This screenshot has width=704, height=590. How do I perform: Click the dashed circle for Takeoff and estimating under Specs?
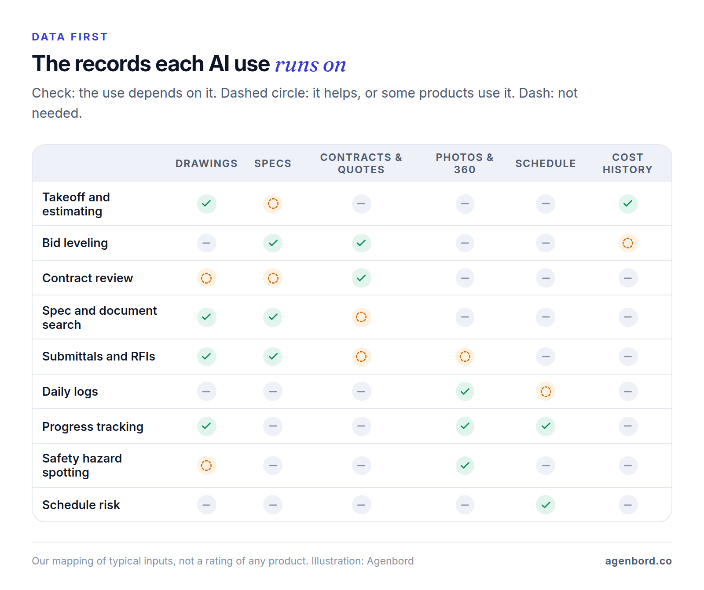(x=273, y=204)
